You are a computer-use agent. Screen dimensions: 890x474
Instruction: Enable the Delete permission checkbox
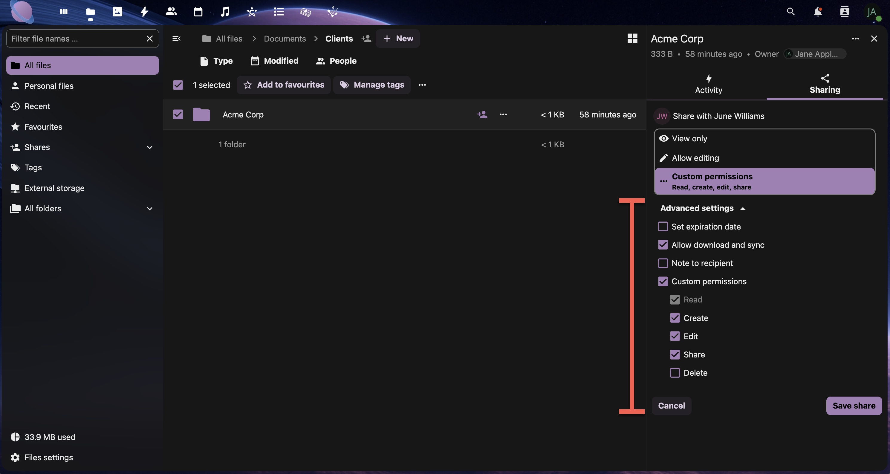[x=675, y=373]
